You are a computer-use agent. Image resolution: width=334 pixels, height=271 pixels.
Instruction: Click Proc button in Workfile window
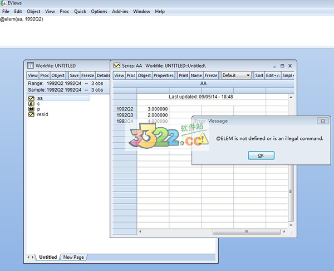coord(45,76)
